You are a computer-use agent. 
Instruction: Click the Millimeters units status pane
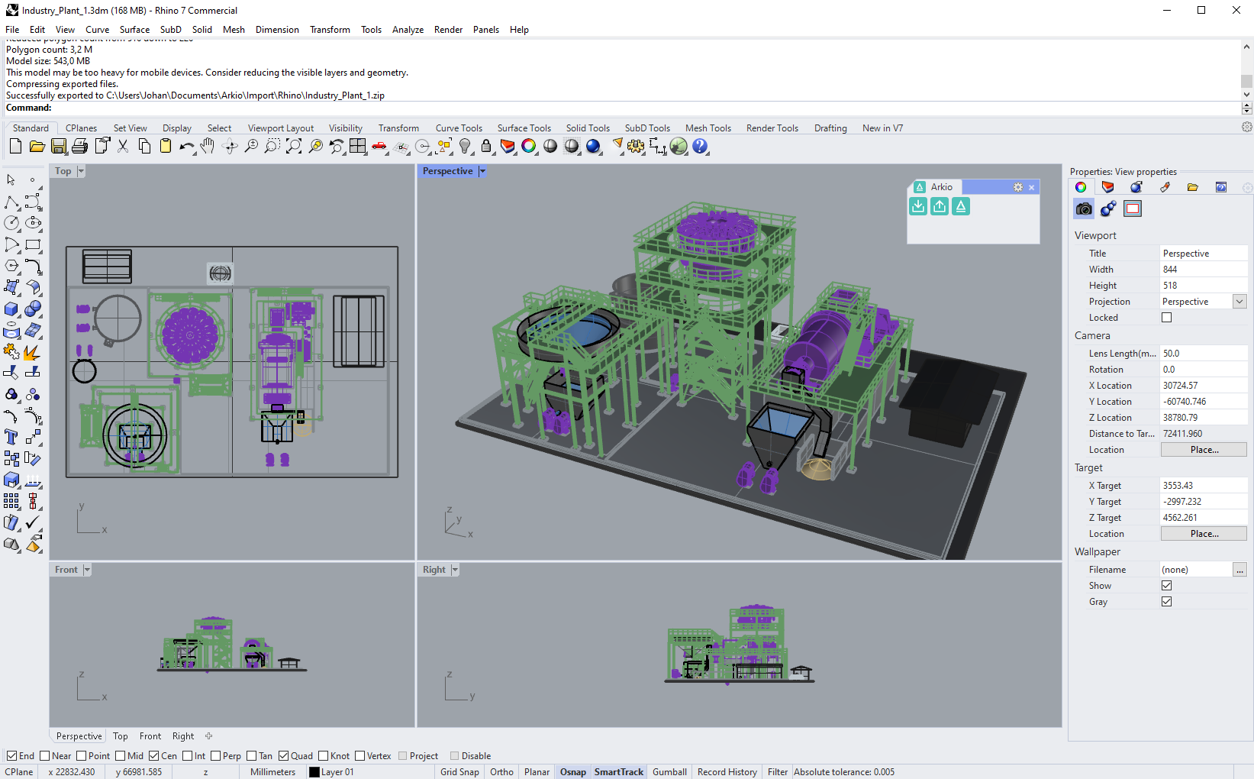[272, 772]
